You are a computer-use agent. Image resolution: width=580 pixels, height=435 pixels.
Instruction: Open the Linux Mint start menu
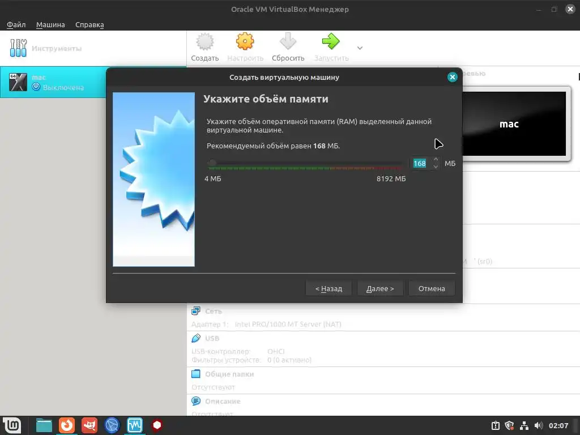tap(12, 425)
